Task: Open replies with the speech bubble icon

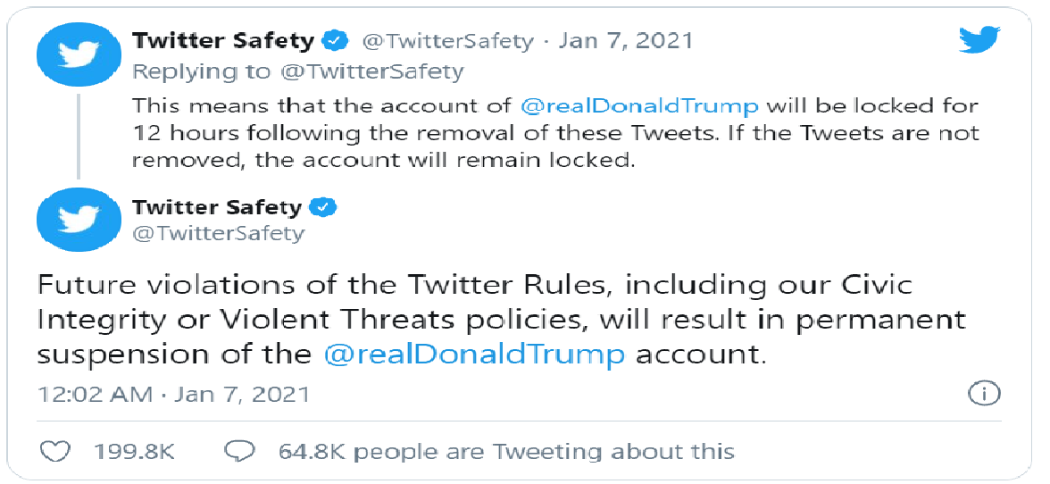Action: click(237, 451)
